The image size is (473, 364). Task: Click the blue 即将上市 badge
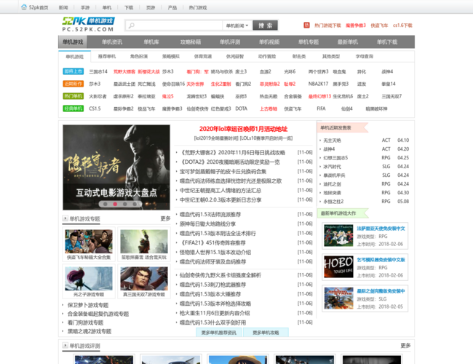[73, 71]
